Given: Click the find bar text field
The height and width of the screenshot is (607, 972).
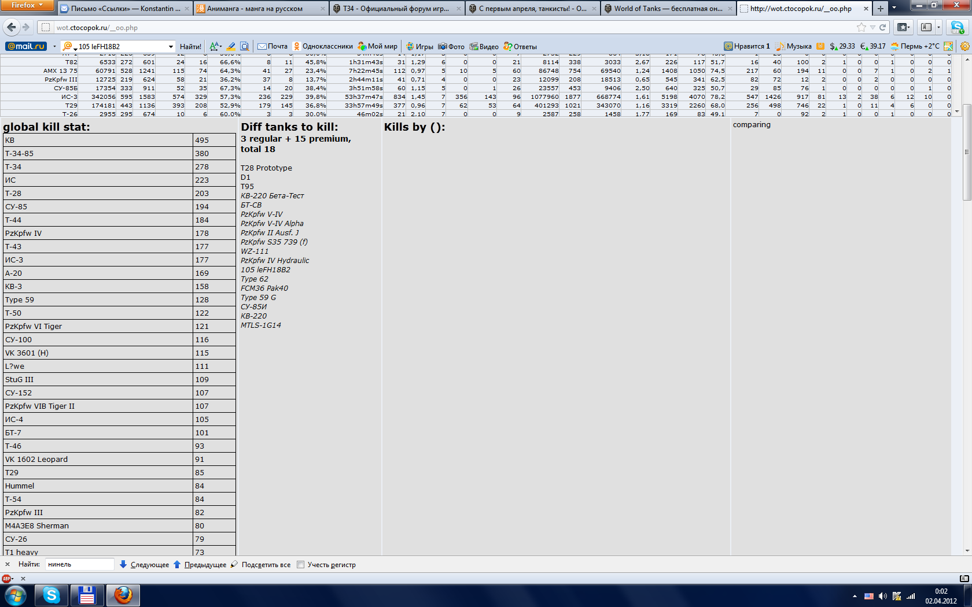Looking at the screenshot, I should pos(80,564).
